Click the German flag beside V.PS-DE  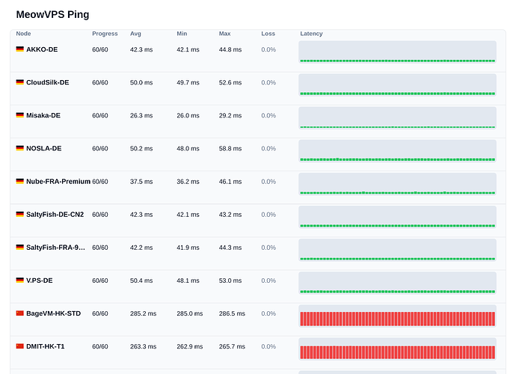19,280
